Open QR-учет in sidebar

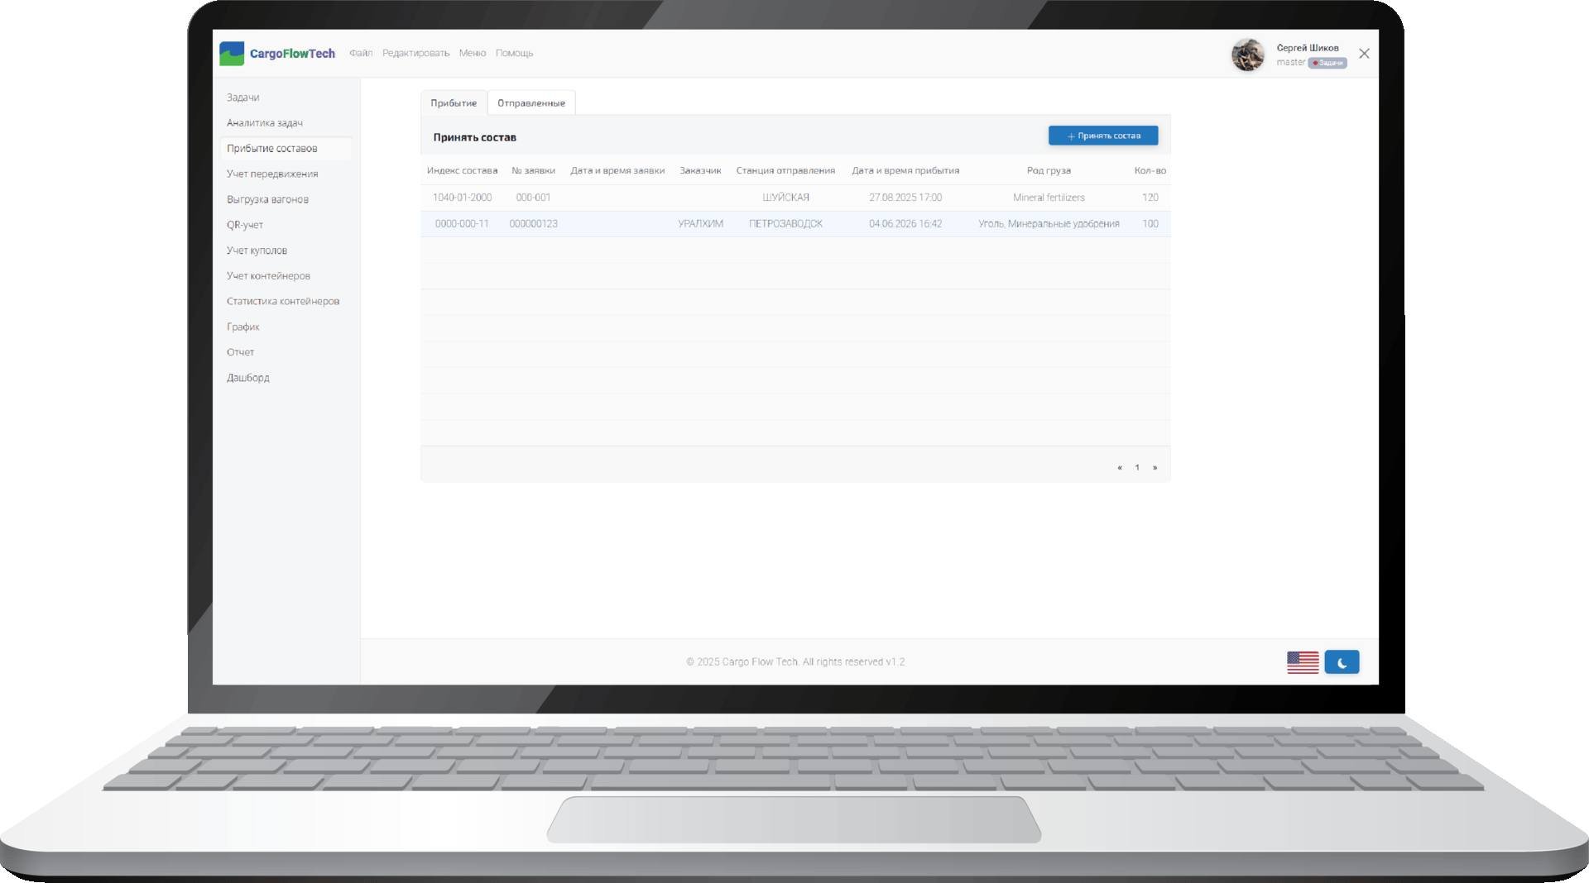pyautogui.click(x=245, y=225)
